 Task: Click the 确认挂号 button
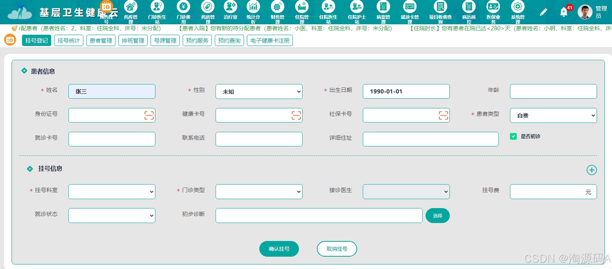(279, 249)
